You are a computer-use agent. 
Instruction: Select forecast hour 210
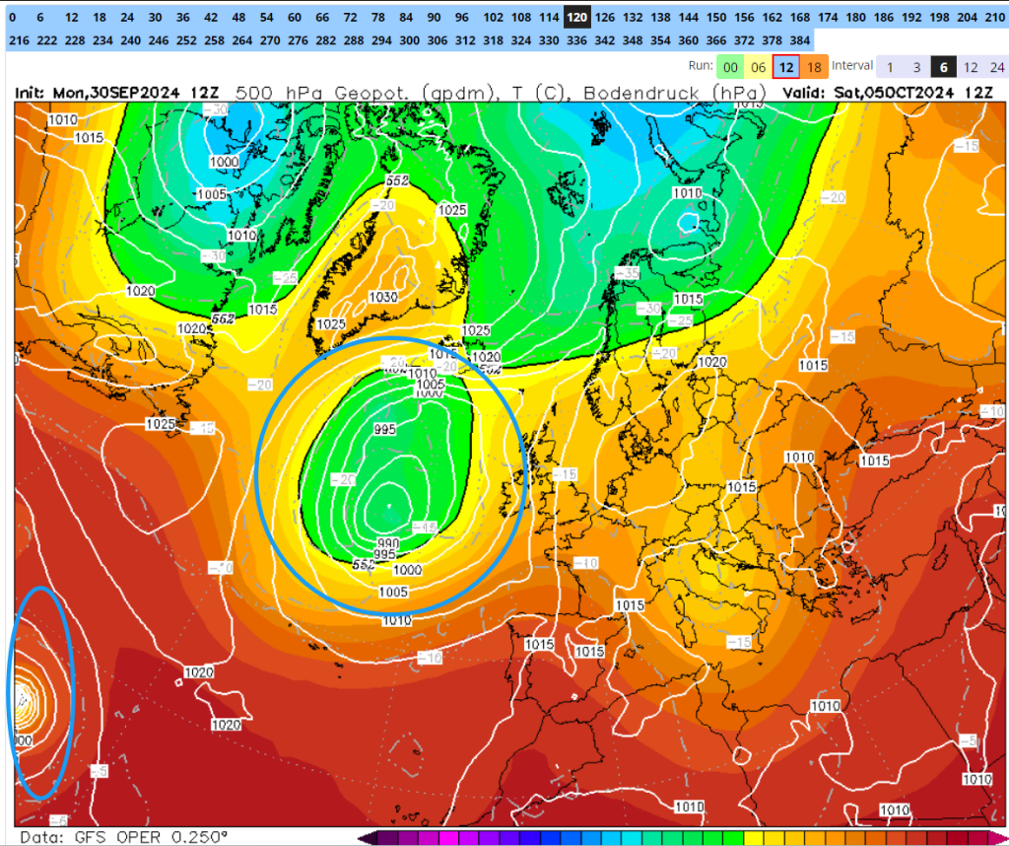pyautogui.click(x=994, y=18)
